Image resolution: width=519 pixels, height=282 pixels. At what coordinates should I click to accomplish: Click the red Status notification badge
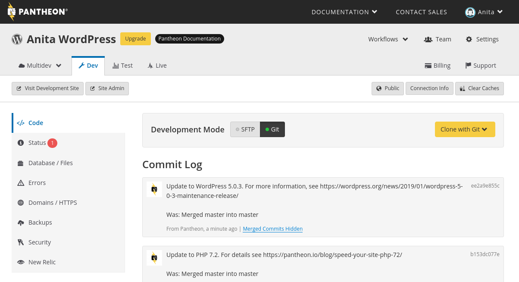pos(52,143)
